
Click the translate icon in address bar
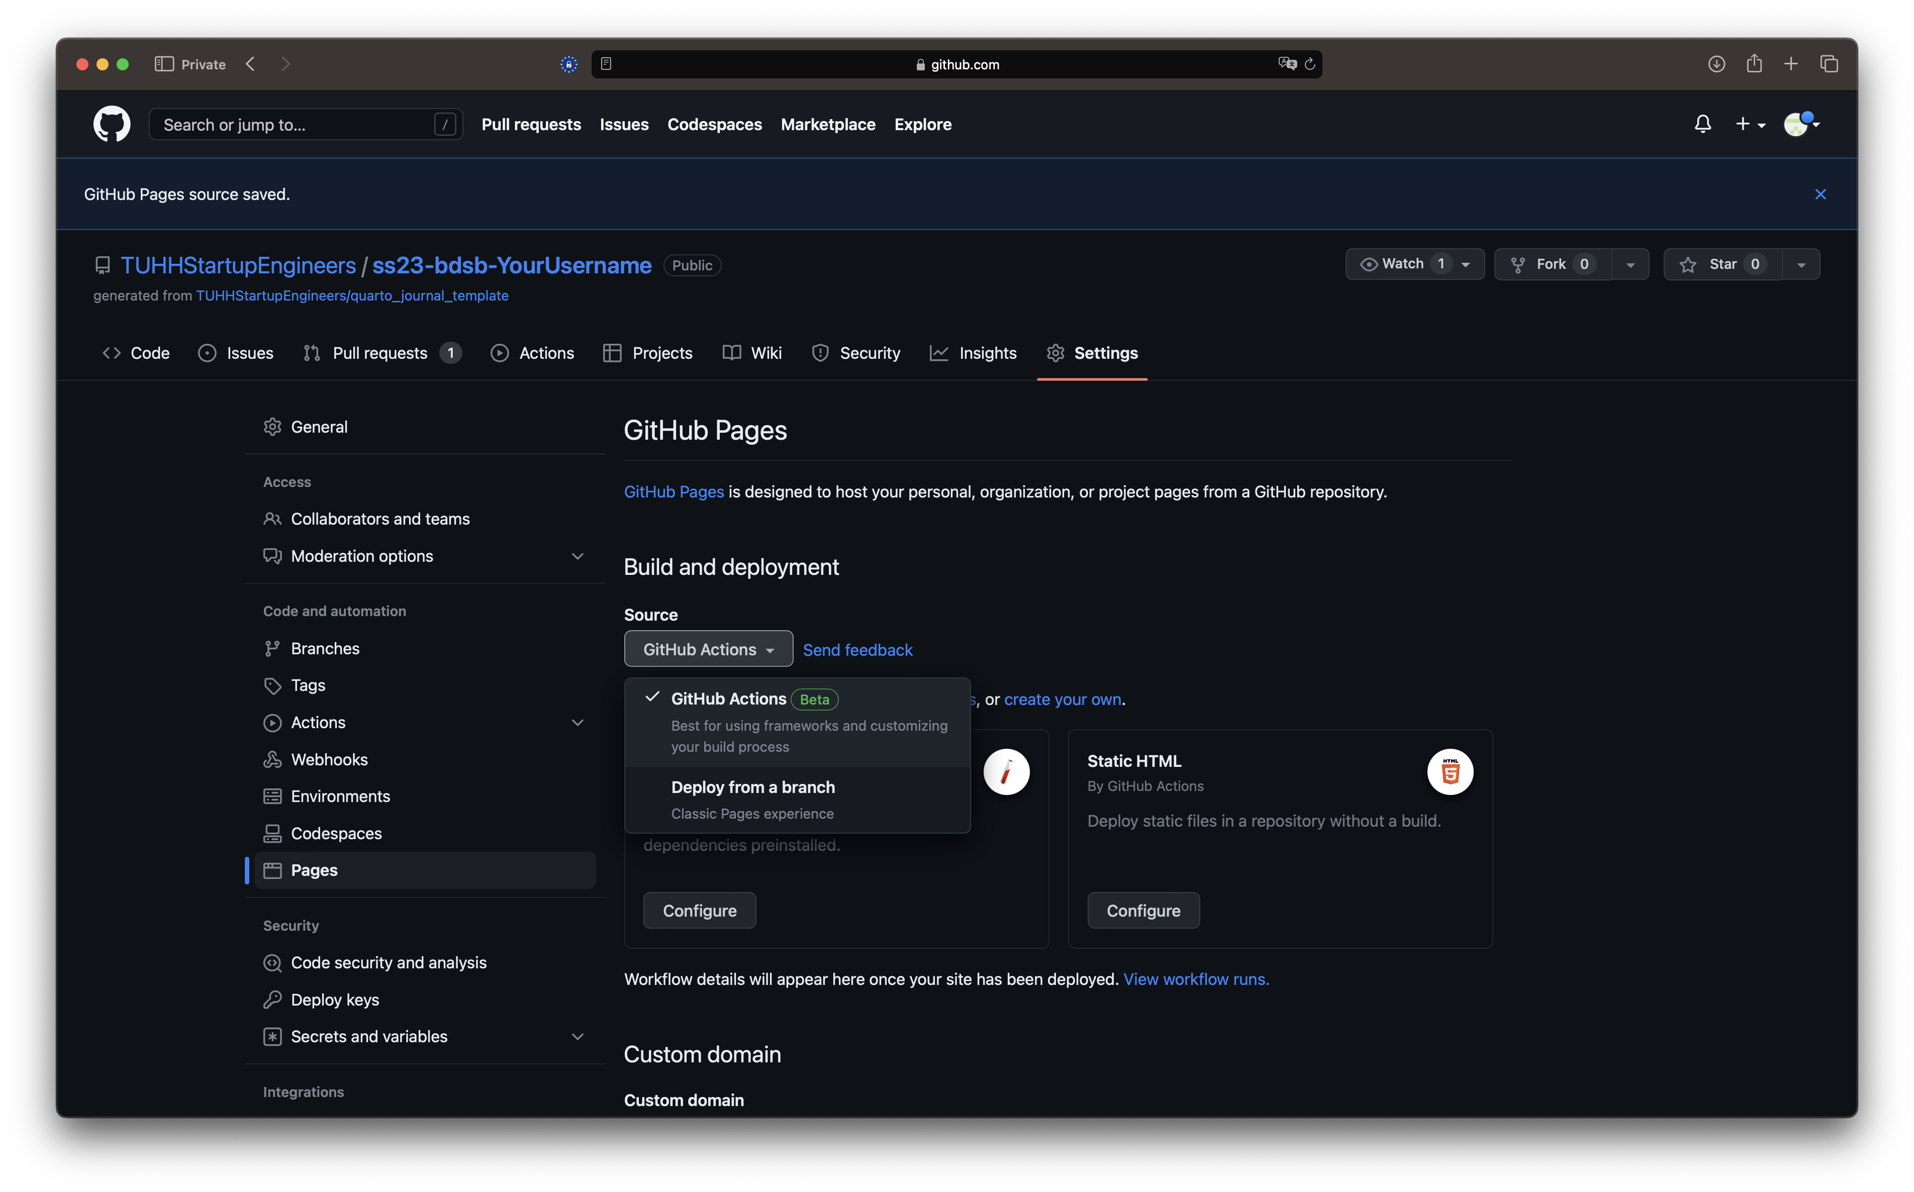tap(1287, 64)
